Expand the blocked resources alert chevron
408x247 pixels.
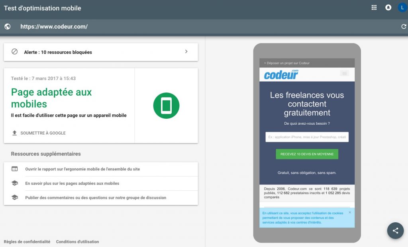tap(186, 52)
